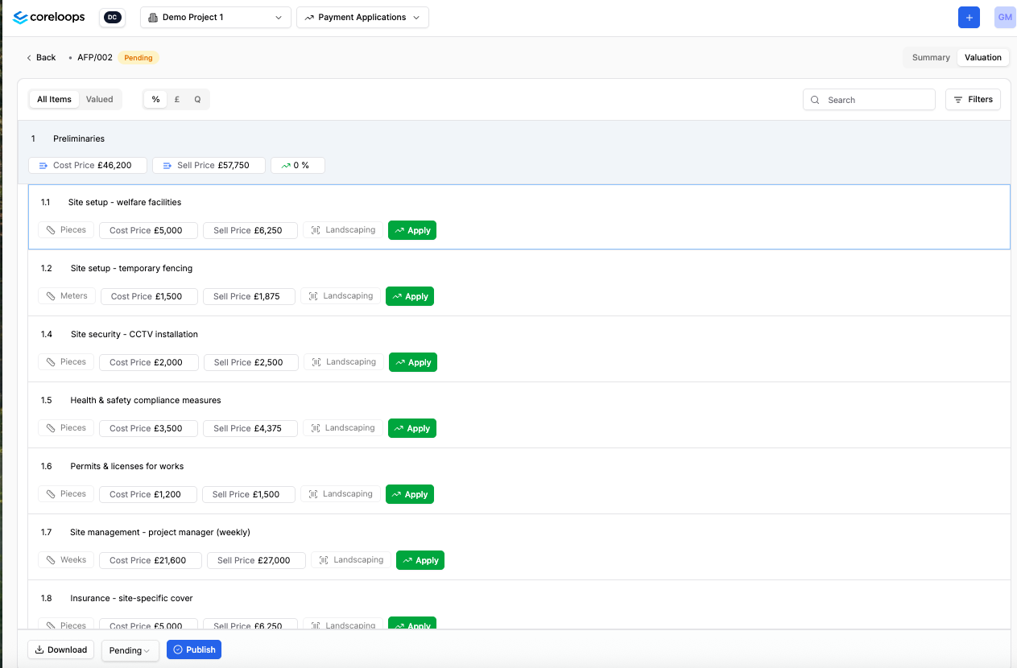The width and height of the screenshot is (1017, 668).
Task: Open the GM user avatar
Action: 1004,17
